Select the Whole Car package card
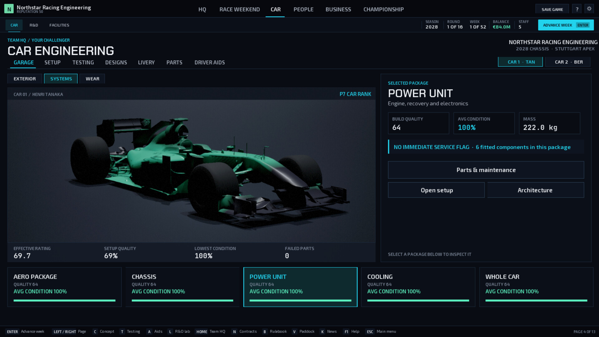 pyautogui.click(x=536, y=287)
